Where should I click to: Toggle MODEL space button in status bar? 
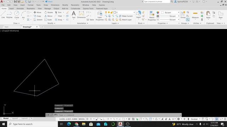coord(82,119)
